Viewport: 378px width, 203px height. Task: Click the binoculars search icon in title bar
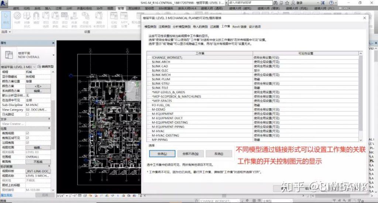tap(275, 3)
